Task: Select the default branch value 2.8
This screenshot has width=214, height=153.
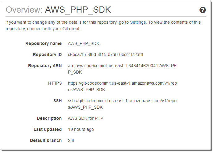Action: click(x=71, y=140)
